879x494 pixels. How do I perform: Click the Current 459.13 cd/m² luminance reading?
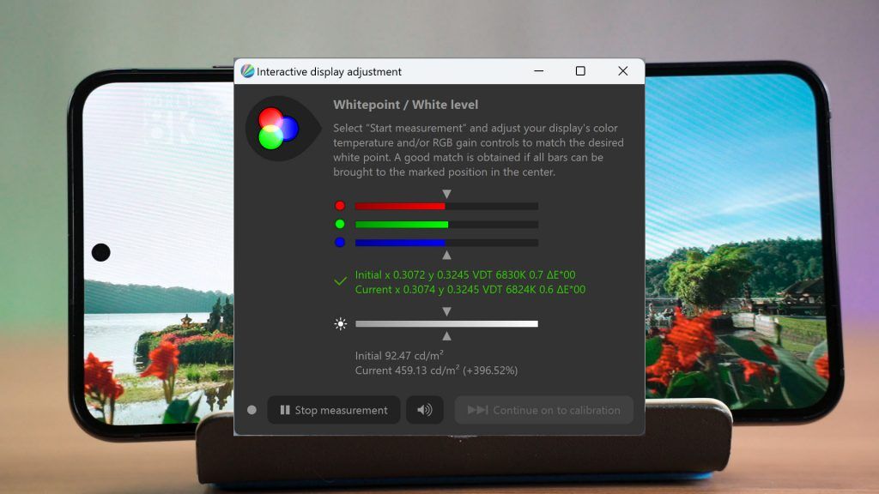tap(436, 370)
